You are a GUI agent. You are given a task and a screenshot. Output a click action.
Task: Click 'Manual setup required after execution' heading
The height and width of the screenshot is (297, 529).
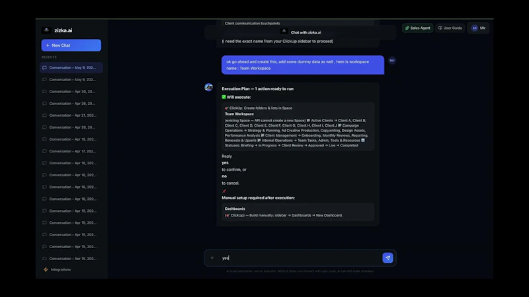[x=258, y=198]
